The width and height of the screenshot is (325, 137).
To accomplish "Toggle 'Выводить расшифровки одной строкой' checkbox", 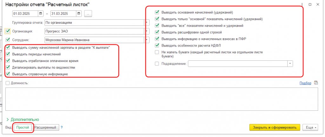I will [x=157, y=32].
